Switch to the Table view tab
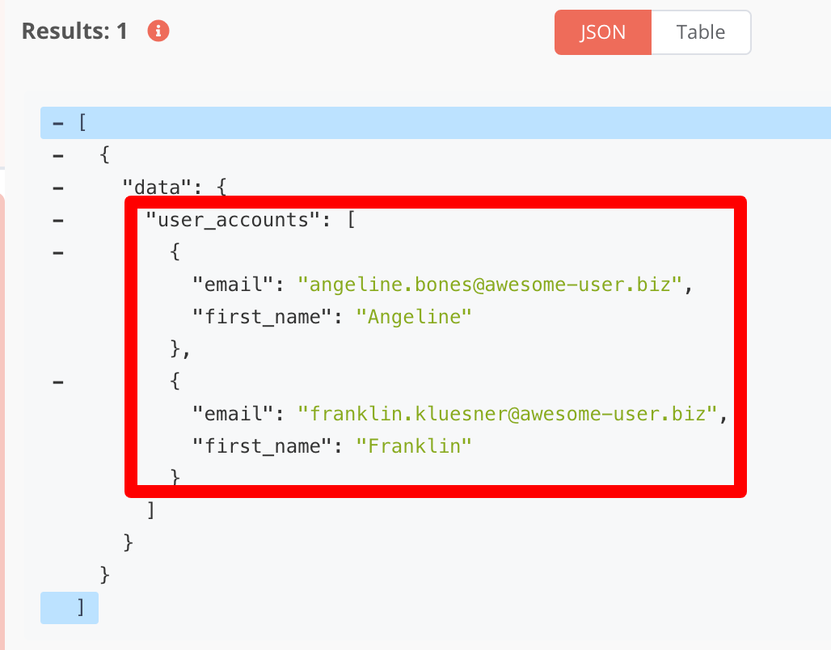831x650 pixels. [x=701, y=32]
